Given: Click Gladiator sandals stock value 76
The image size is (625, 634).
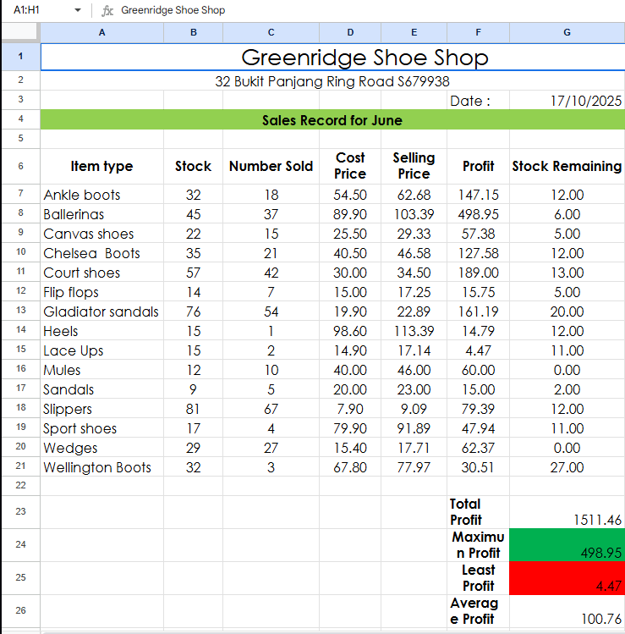Looking at the screenshot, I should tap(193, 311).
